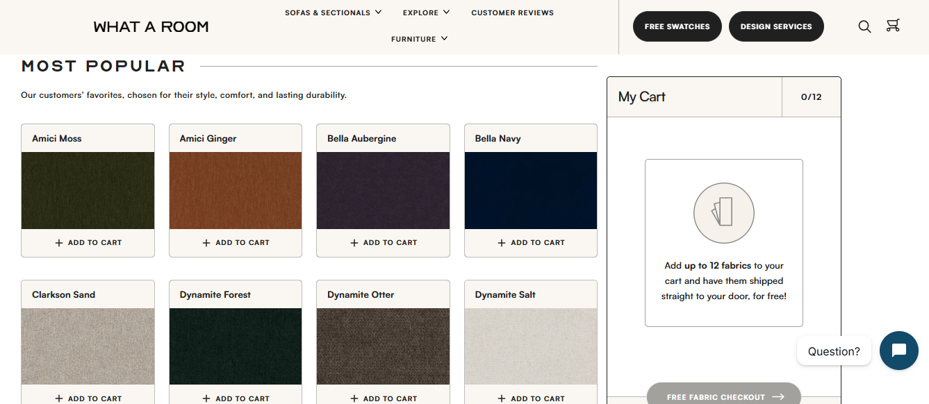Click the Bella Aubergine title text
929x404 pixels.
click(x=362, y=139)
